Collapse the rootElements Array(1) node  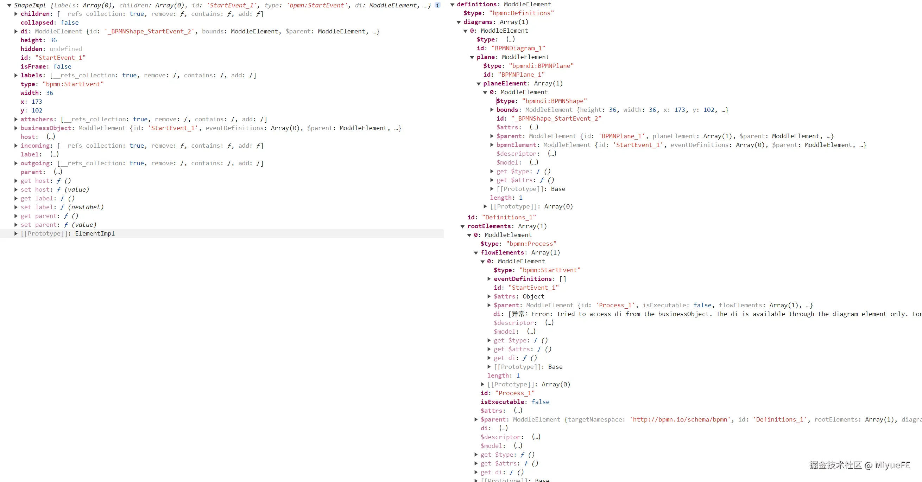pyautogui.click(x=463, y=226)
